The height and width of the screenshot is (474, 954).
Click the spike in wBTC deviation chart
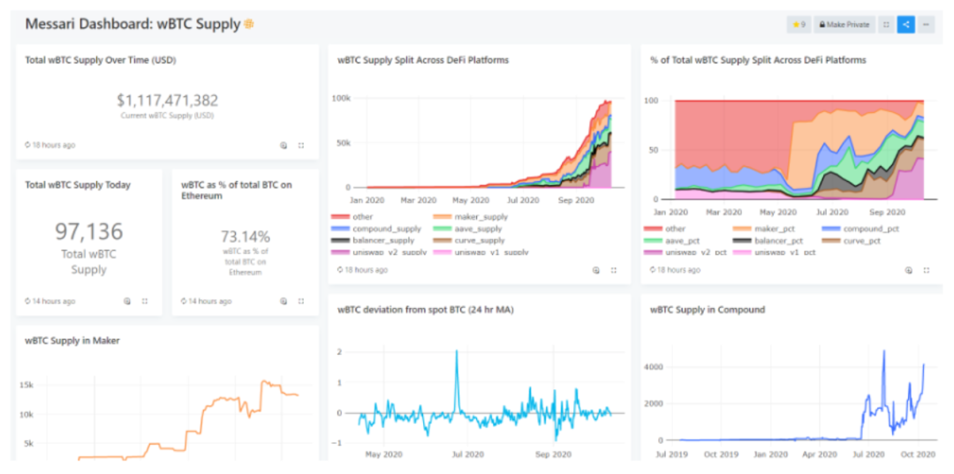(x=457, y=353)
